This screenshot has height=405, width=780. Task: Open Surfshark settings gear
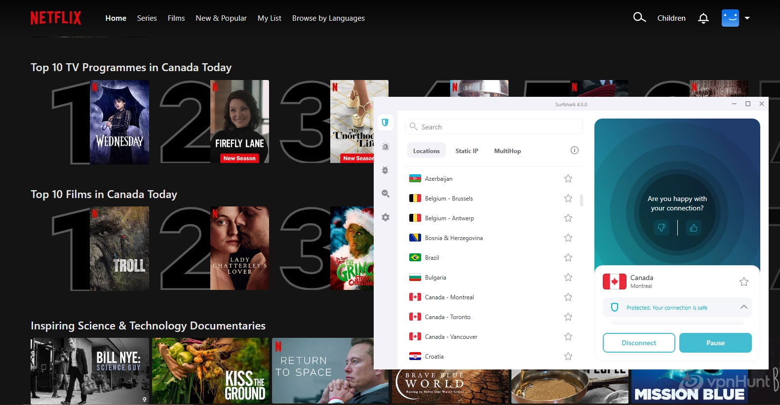386,217
